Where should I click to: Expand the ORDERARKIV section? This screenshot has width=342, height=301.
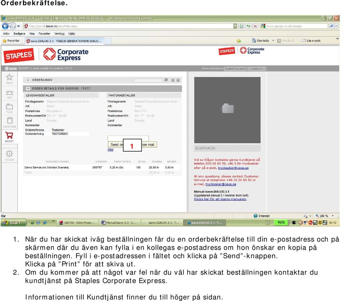point(28,80)
